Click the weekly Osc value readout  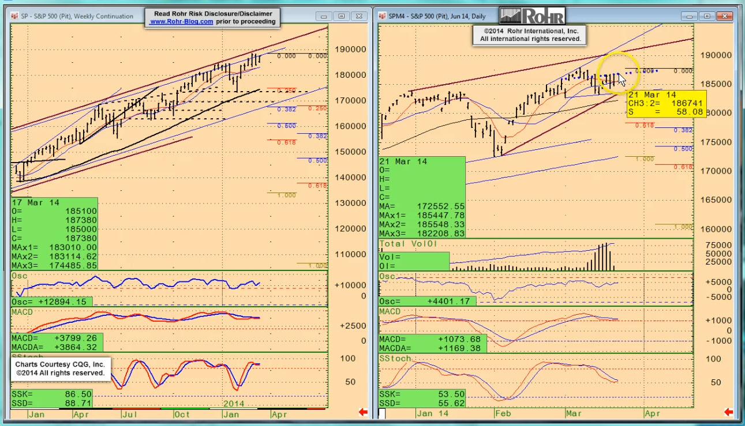tap(52, 301)
